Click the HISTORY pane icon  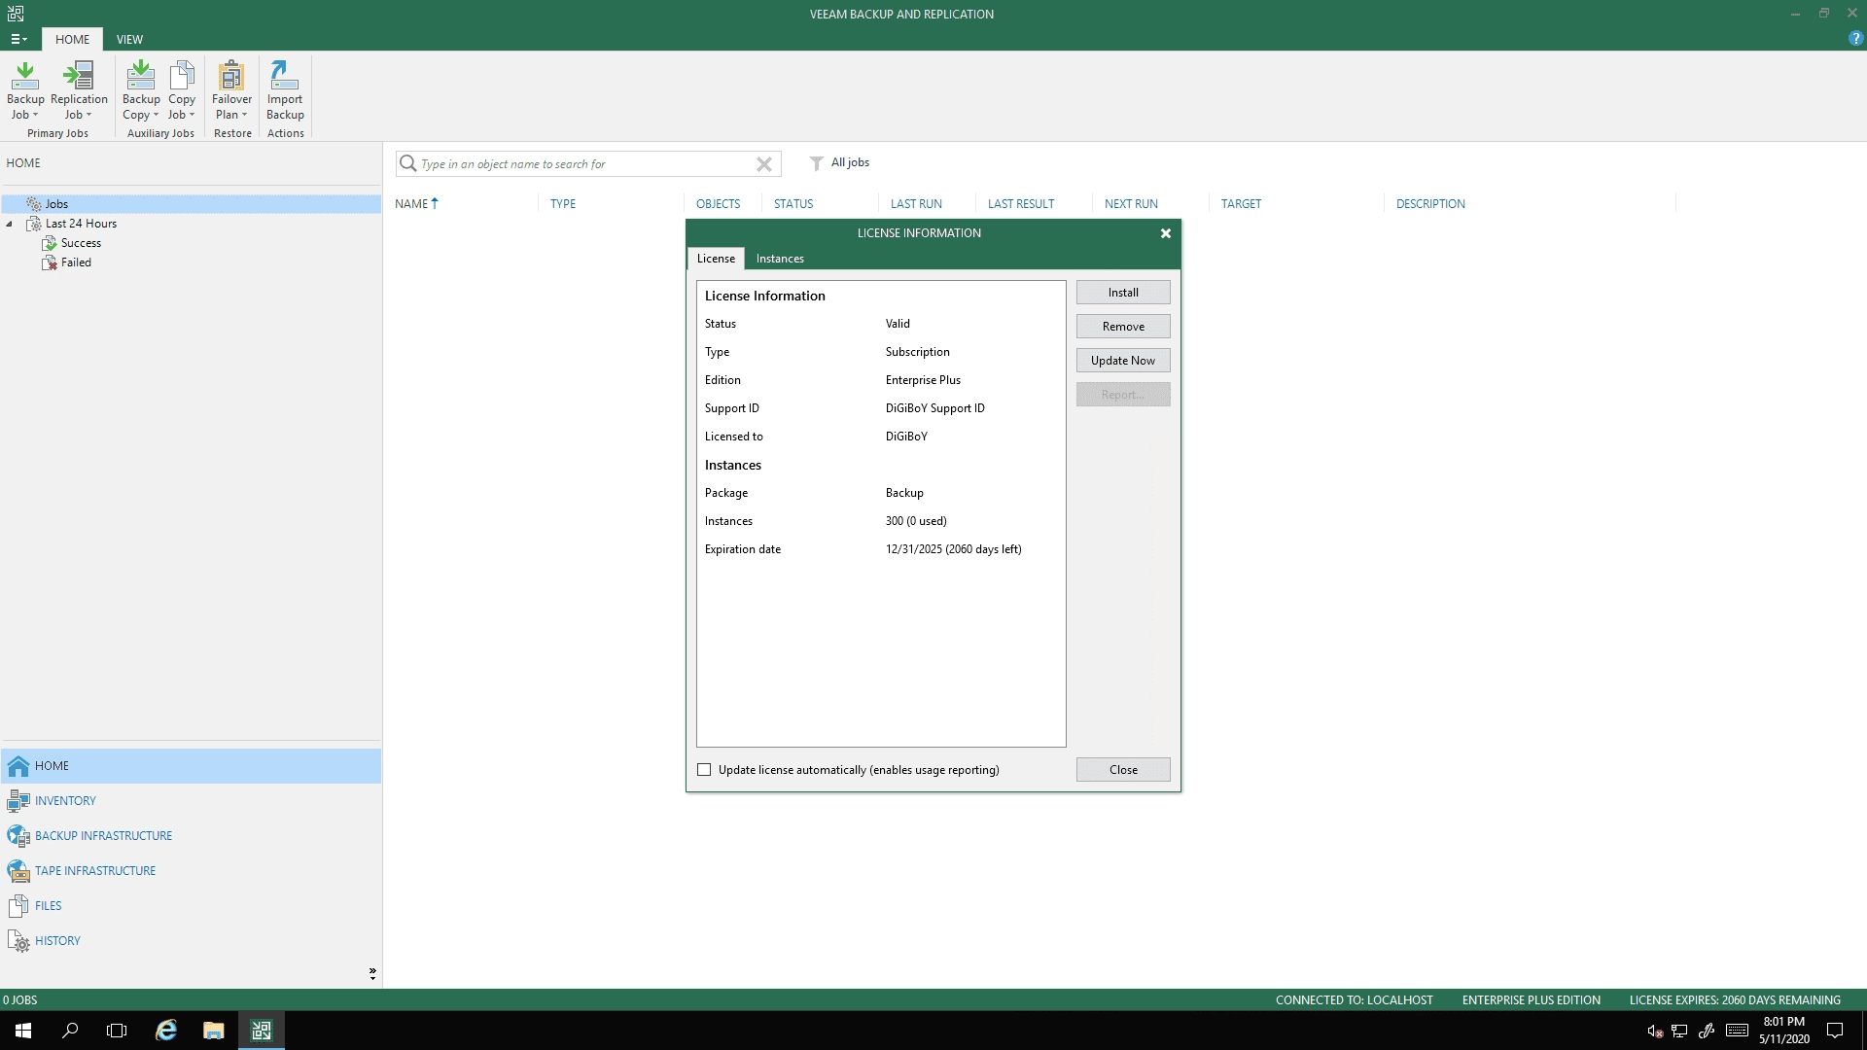coord(18,941)
